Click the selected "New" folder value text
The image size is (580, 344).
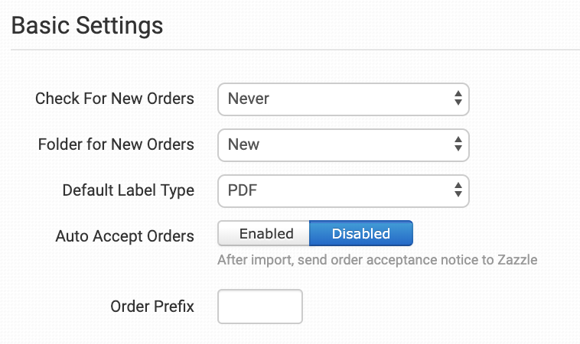click(x=243, y=144)
